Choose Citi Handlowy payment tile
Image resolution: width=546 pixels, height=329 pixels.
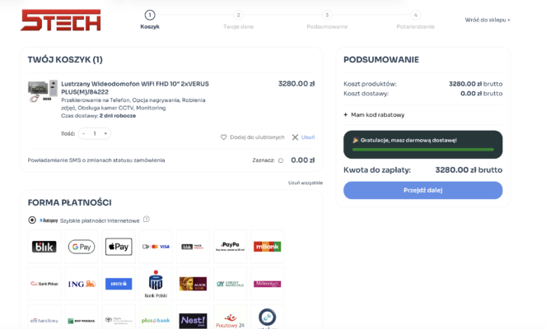[44, 318]
